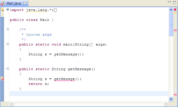Click the quick fix error marker beside getMessge line
The height and width of the screenshot is (107, 178).
click(2, 79)
